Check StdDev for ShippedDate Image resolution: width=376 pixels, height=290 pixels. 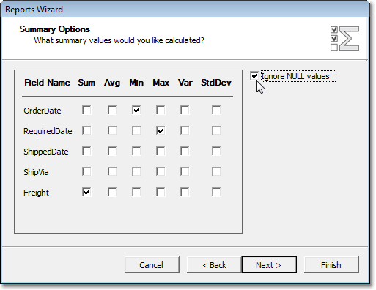(216, 151)
